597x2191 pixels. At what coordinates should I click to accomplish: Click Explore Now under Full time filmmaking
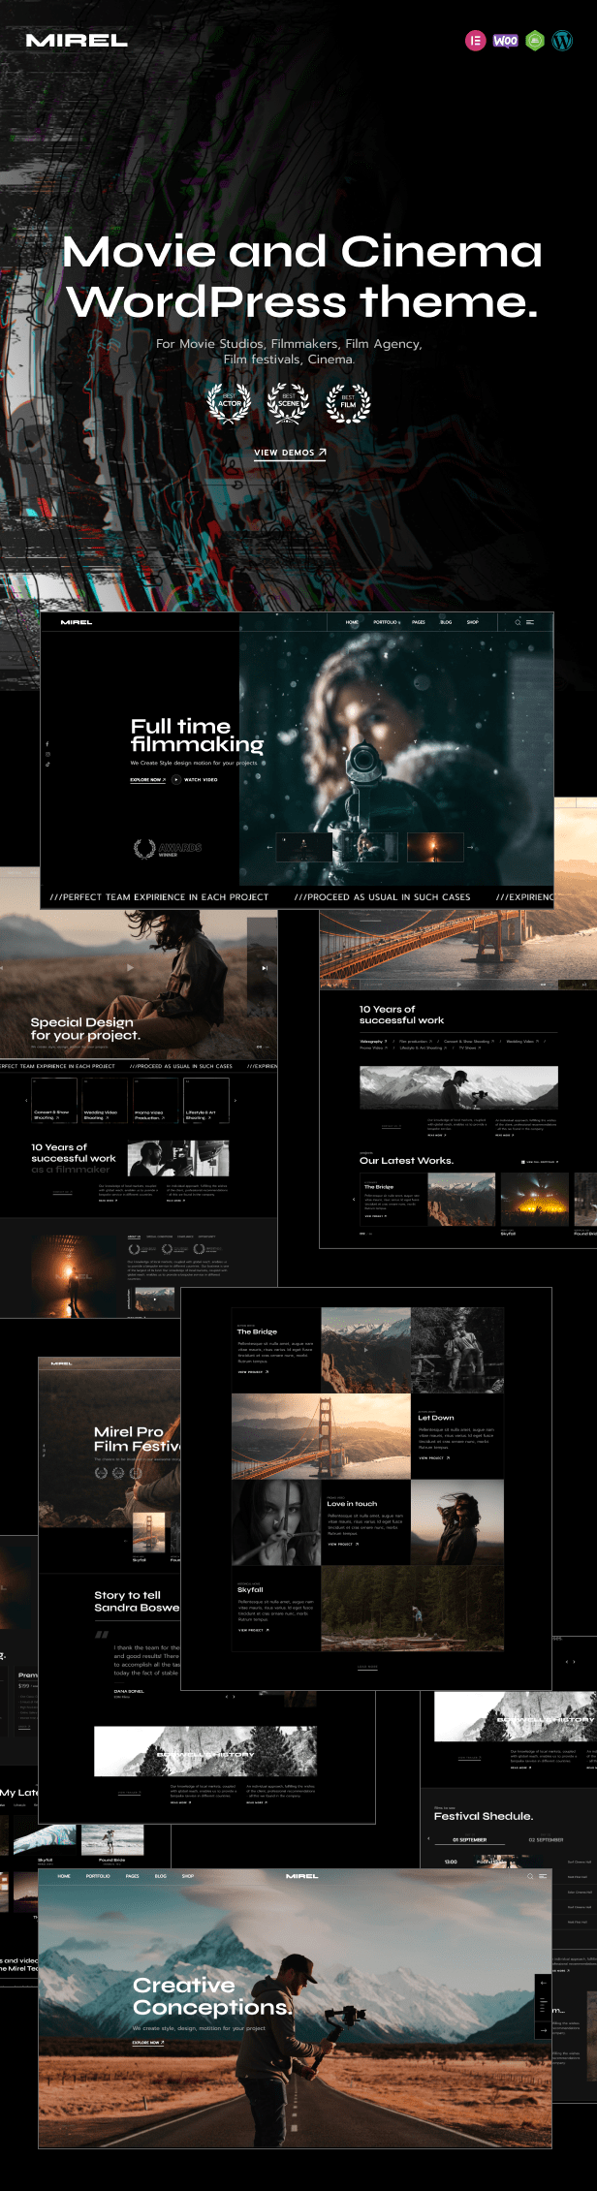(x=147, y=779)
